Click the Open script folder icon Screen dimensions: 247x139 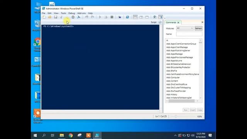coord(50,17)
